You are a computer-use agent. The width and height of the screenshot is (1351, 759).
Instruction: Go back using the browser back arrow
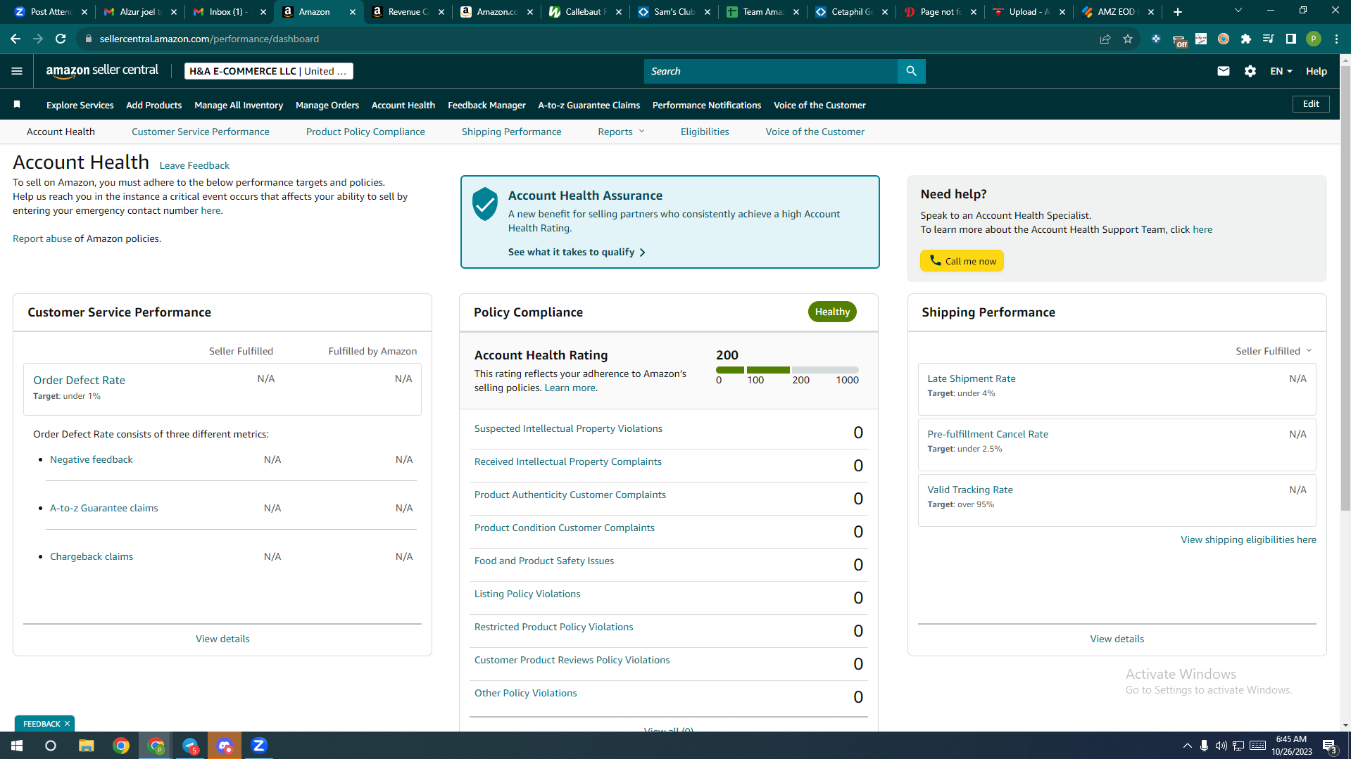(x=15, y=39)
